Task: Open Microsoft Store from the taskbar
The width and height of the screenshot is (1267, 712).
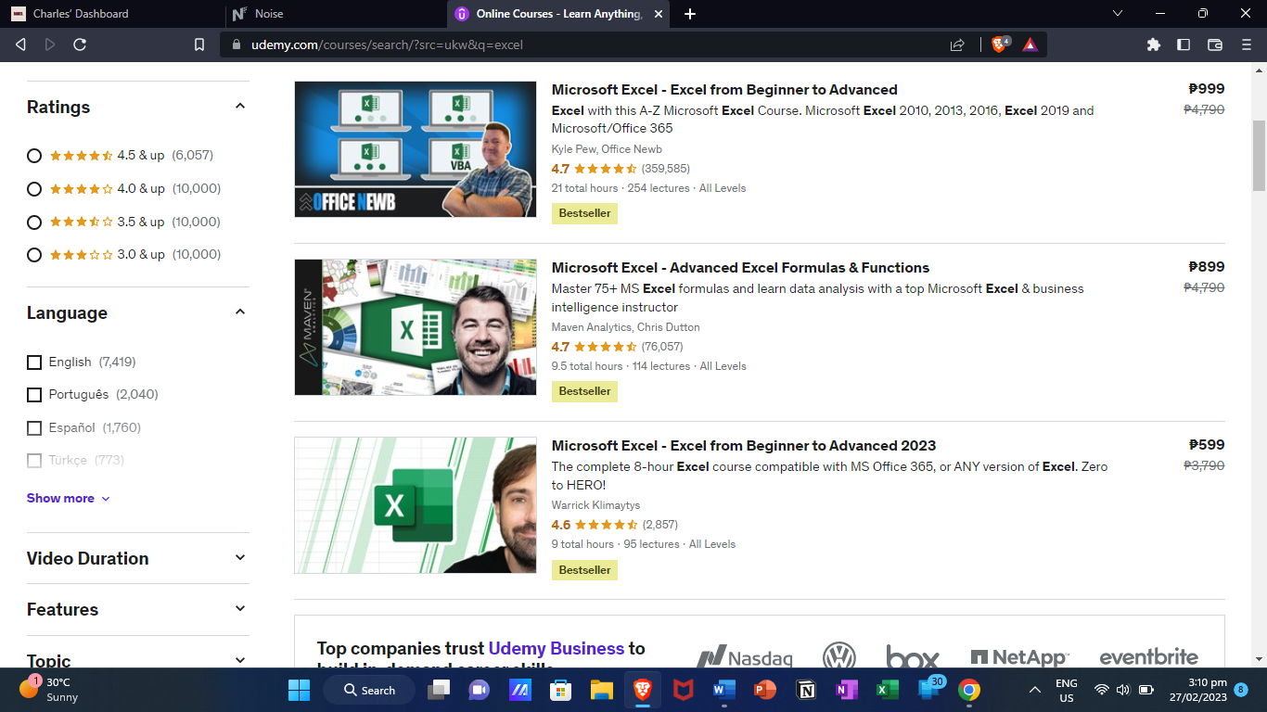Action: 560,690
